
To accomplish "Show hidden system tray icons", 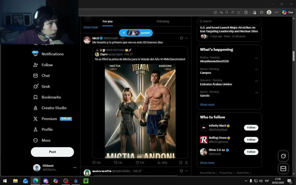I will (246, 181).
